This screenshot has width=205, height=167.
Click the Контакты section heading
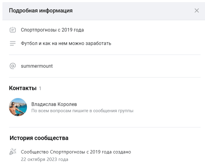tap(23, 88)
